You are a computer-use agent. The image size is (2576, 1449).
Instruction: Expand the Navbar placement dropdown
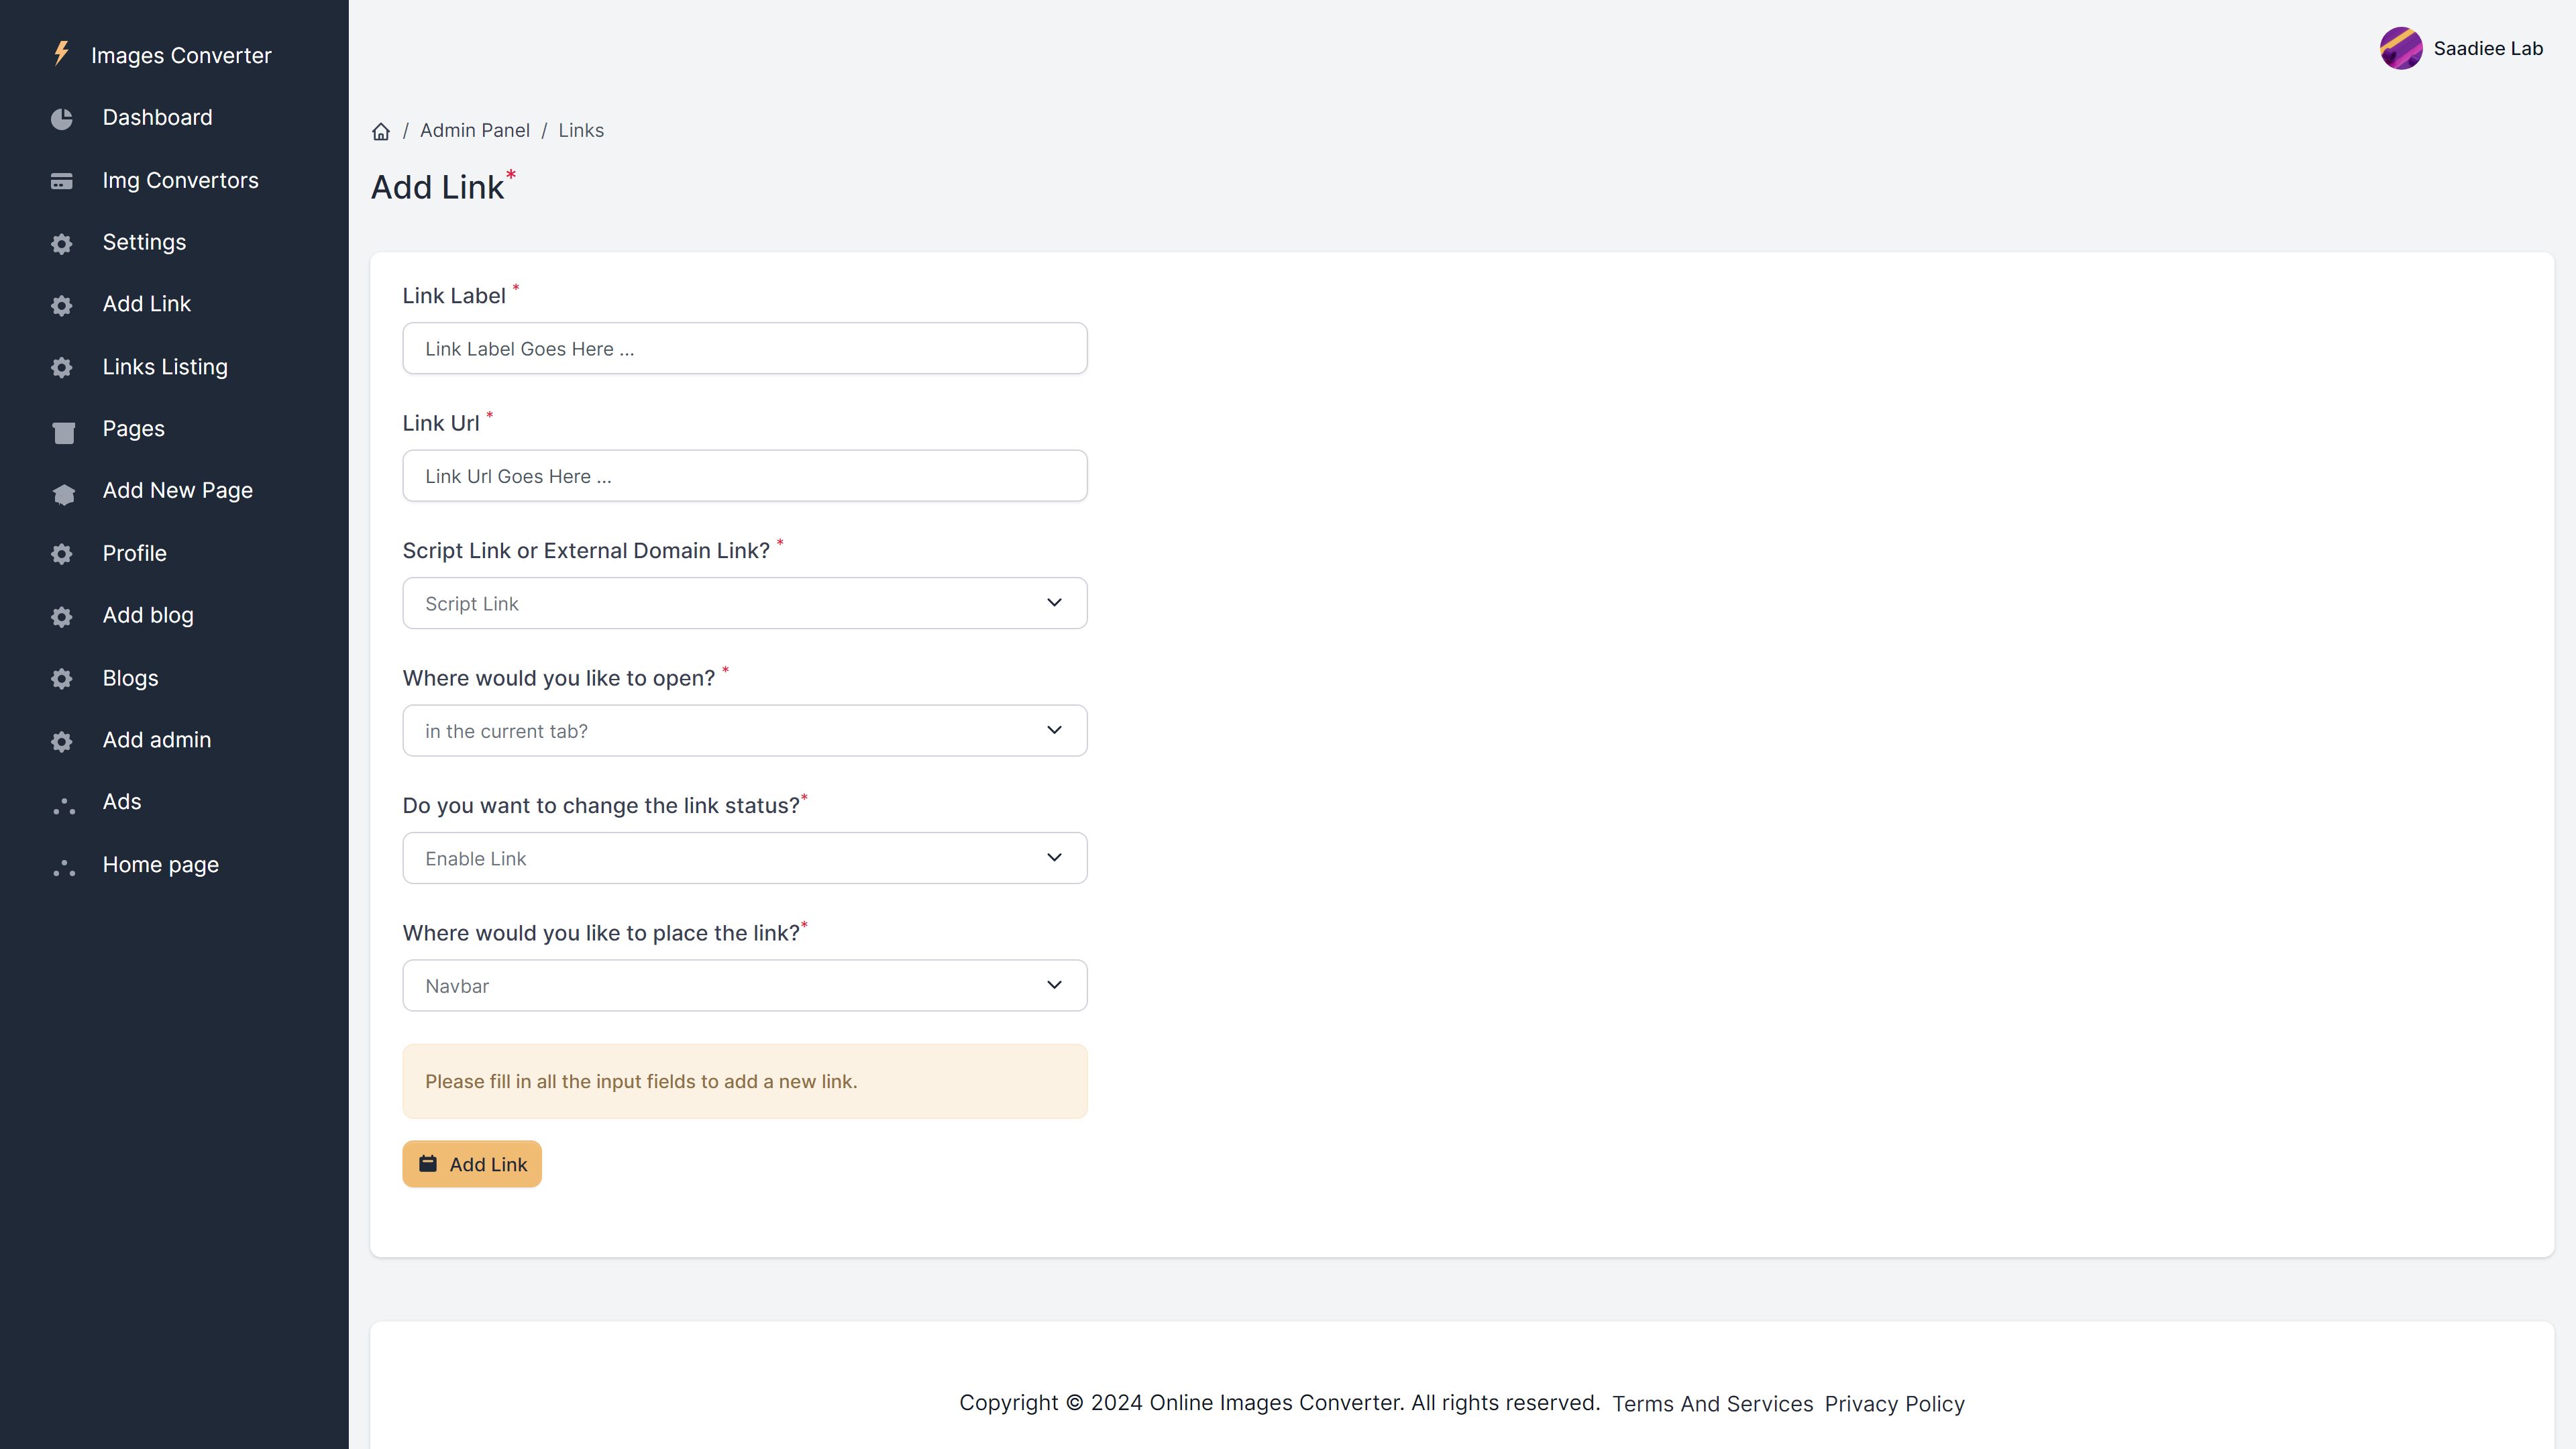[x=744, y=986]
